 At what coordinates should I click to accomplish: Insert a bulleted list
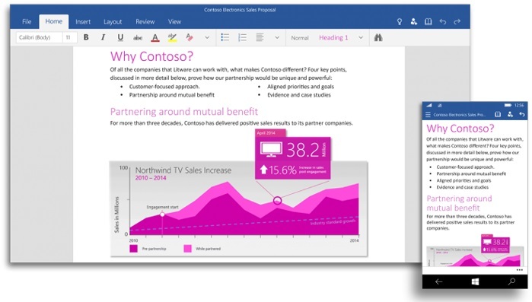click(225, 37)
